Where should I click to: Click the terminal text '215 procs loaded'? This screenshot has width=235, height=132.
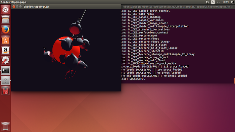(176, 67)
